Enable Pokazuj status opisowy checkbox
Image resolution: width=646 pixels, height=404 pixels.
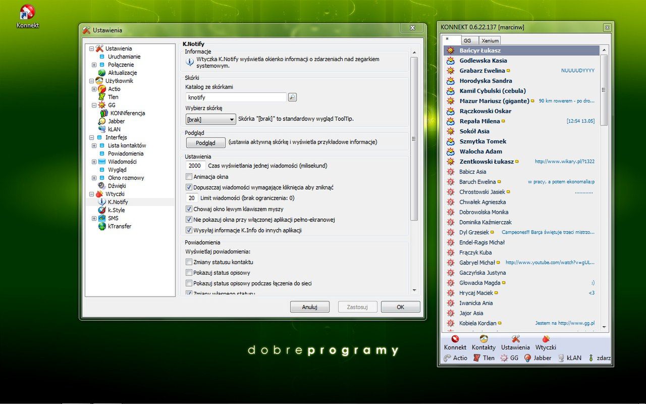coord(189,273)
